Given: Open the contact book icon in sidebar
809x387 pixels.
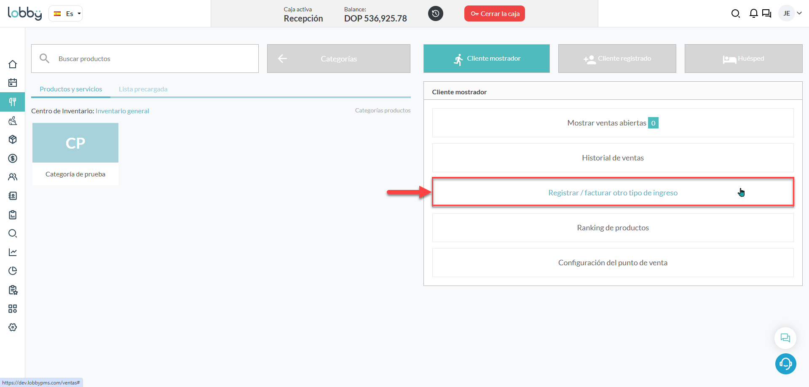Looking at the screenshot, I should 13,196.
